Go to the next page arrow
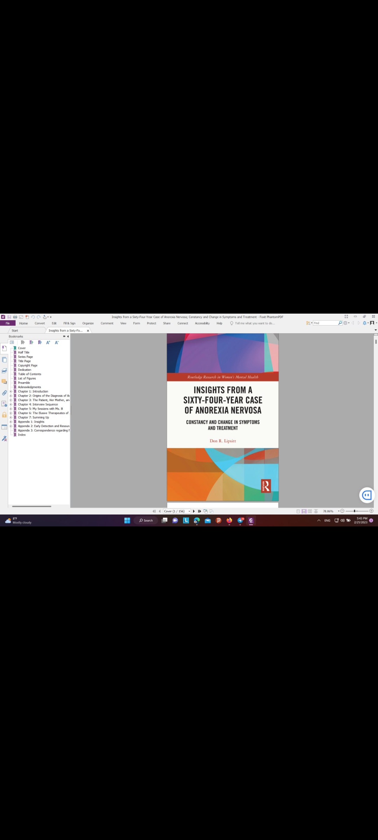378x840 pixels. click(194, 511)
